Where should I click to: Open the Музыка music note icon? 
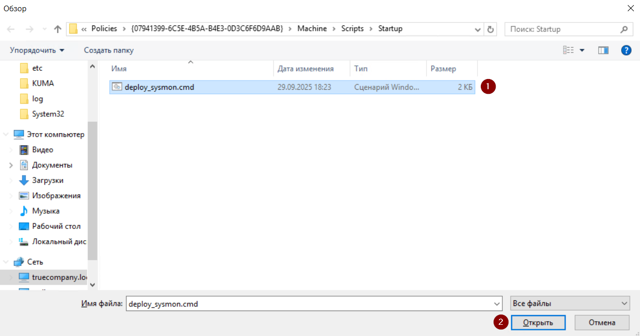click(24, 211)
